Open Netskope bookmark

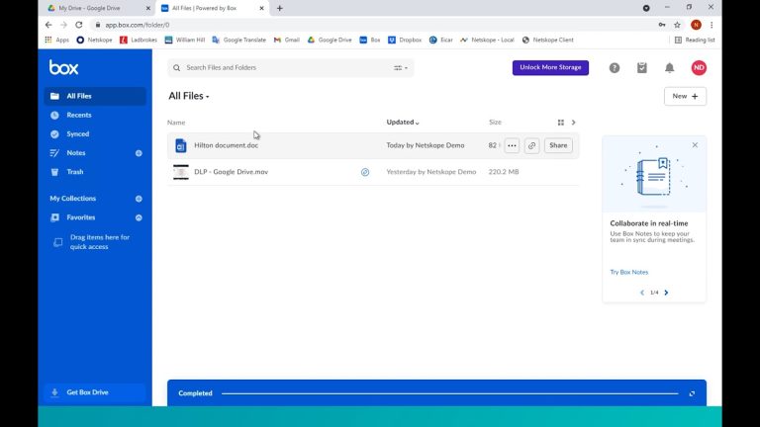pos(95,40)
